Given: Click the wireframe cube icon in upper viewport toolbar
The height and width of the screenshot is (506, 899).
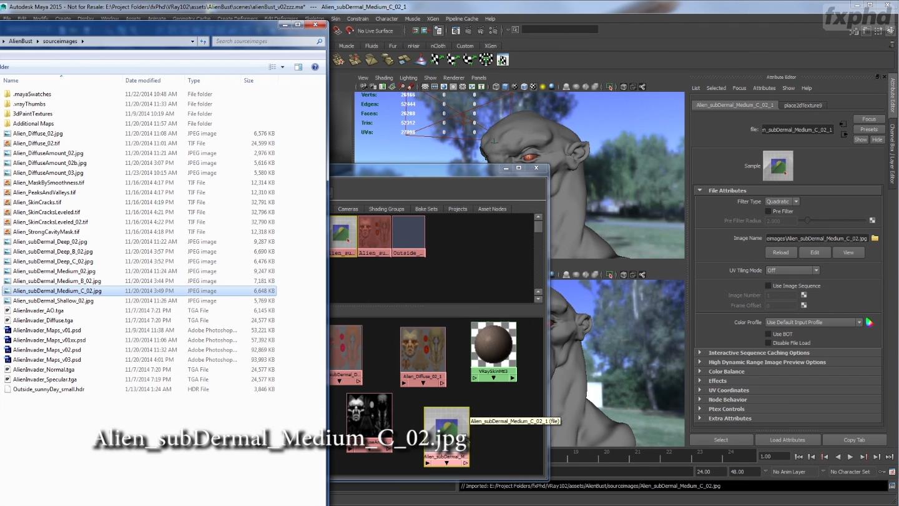Looking at the screenshot, I should coord(496,87).
